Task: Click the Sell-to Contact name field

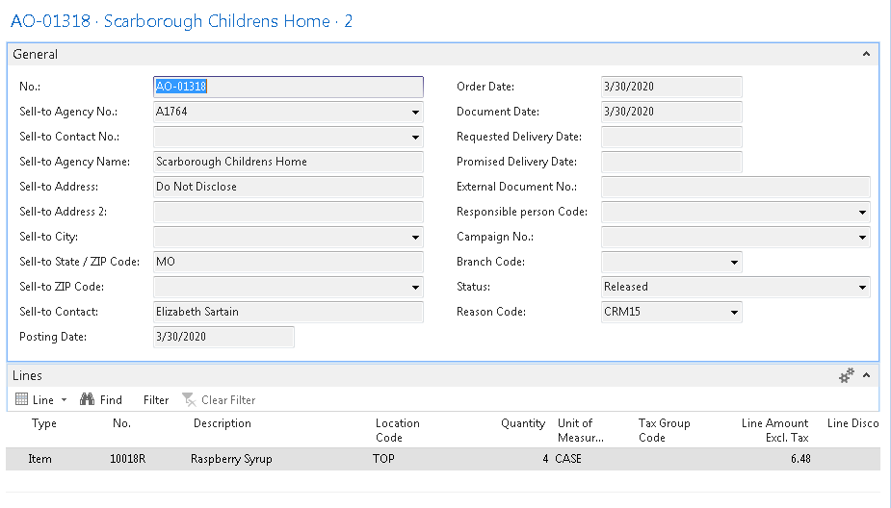Action: pos(288,312)
